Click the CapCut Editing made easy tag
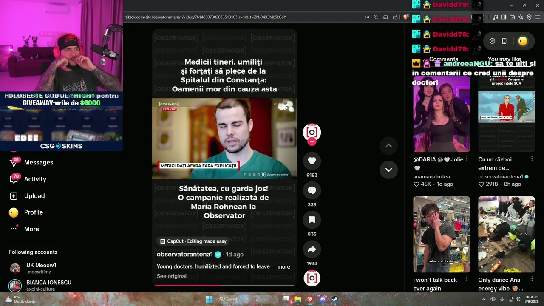This screenshot has height=306, width=544. (193, 241)
